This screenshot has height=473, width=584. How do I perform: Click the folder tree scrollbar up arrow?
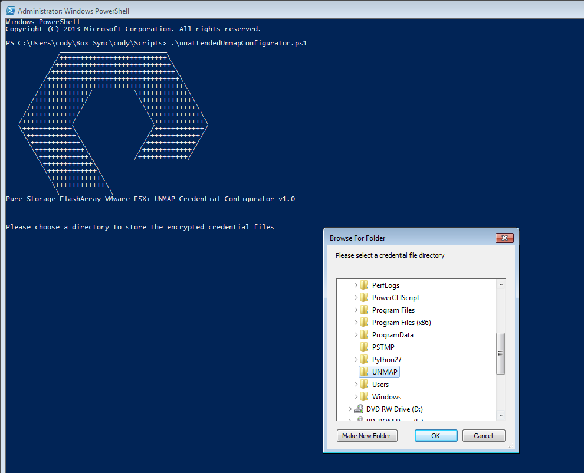[501, 284]
